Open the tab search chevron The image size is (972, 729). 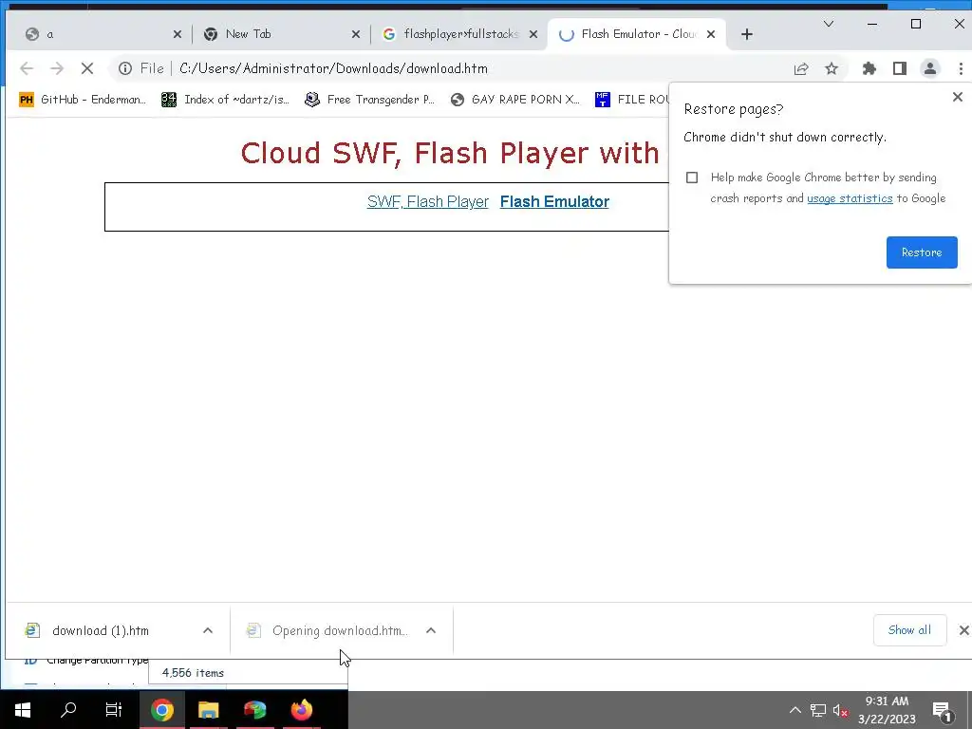coord(828,24)
